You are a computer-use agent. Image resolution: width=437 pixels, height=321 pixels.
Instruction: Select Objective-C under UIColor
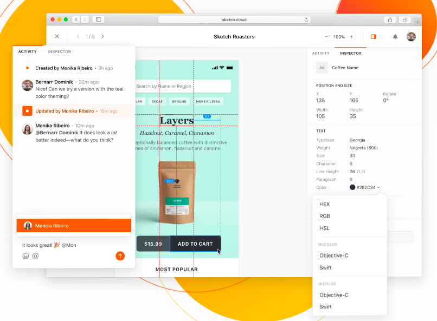pos(334,295)
